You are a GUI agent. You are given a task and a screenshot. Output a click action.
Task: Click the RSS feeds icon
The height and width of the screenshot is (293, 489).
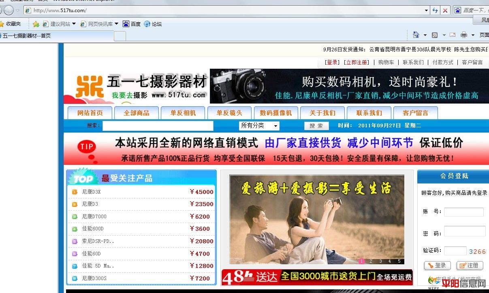click(x=435, y=35)
